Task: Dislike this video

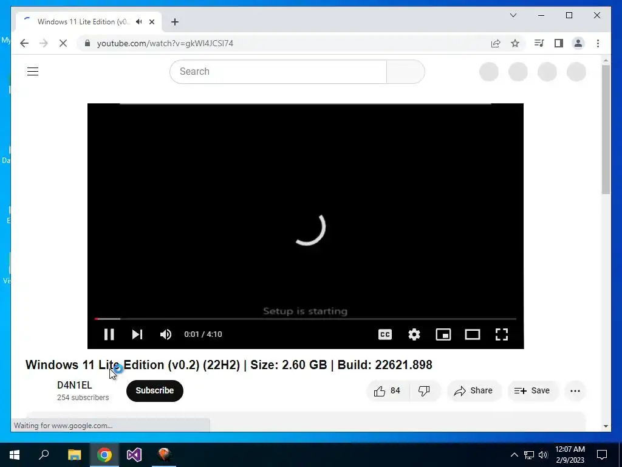Action: point(425,391)
